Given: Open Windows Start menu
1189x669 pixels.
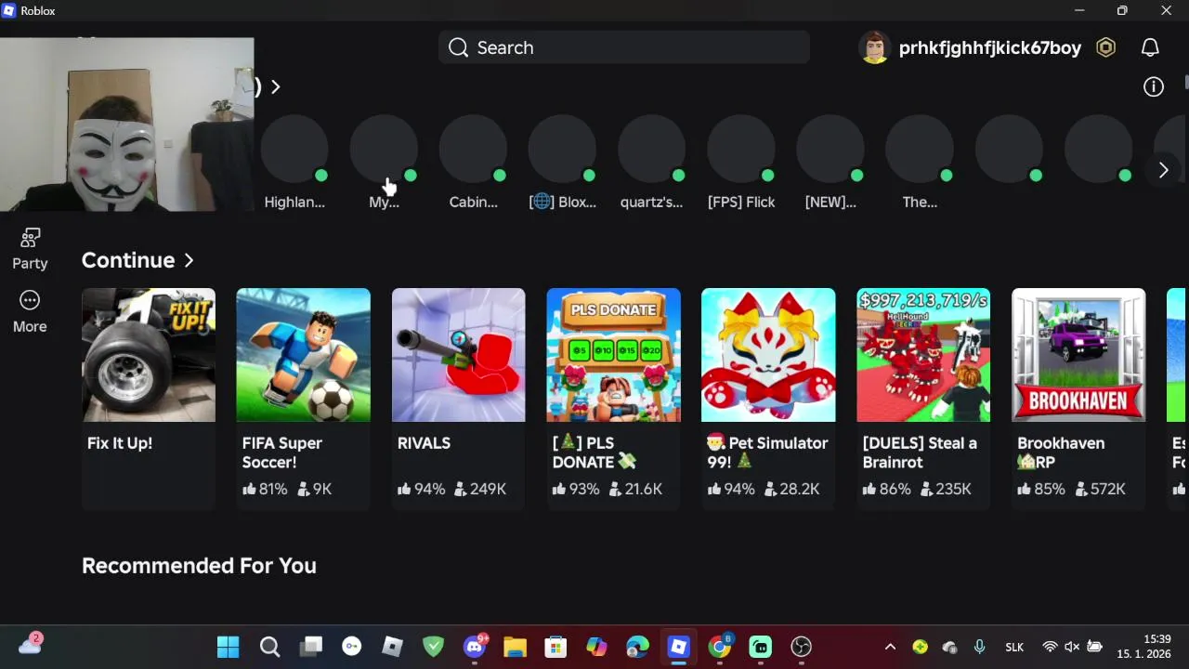Looking at the screenshot, I should coord(228,647).
